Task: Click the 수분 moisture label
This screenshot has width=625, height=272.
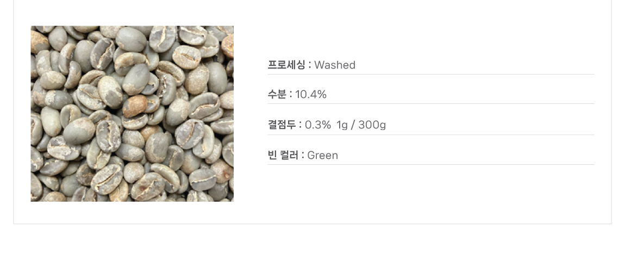Action: tap(277, 95)
